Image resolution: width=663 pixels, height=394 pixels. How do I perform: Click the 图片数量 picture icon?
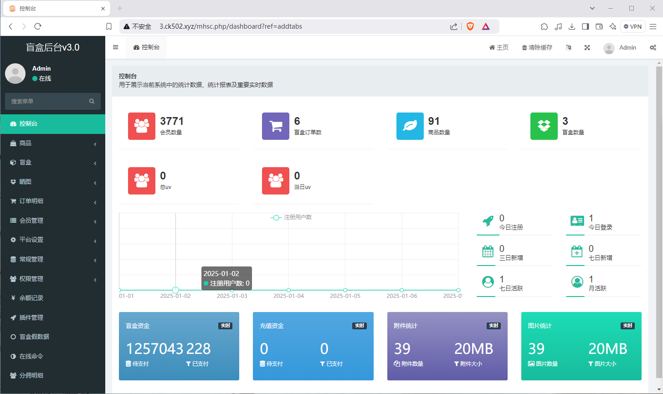pos(531,364)
